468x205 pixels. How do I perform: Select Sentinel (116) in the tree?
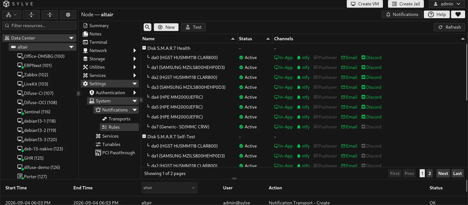[34, 112]
